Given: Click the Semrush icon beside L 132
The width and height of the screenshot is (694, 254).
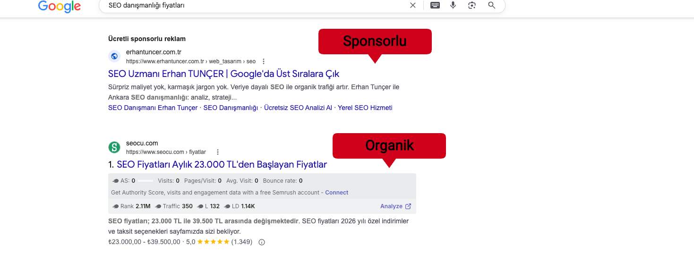Looking at the screenshot, I should (200, 206).
